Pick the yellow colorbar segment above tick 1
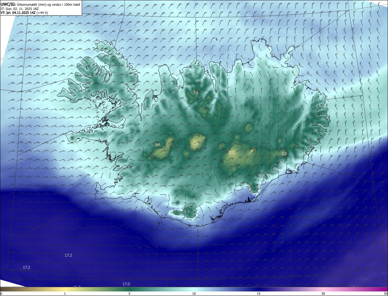The height and width of the screenshot is (296, 388). pos(65,289)
